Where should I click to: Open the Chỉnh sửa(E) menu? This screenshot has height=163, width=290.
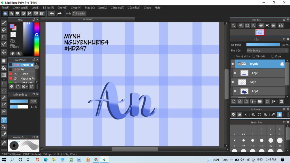point(20,8)
